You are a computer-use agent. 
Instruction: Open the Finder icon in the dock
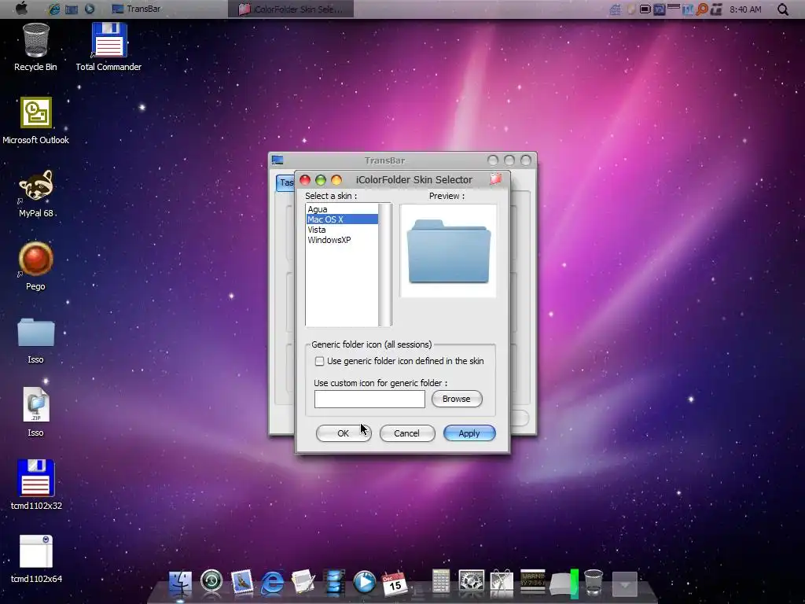click(x=180, y=584)
